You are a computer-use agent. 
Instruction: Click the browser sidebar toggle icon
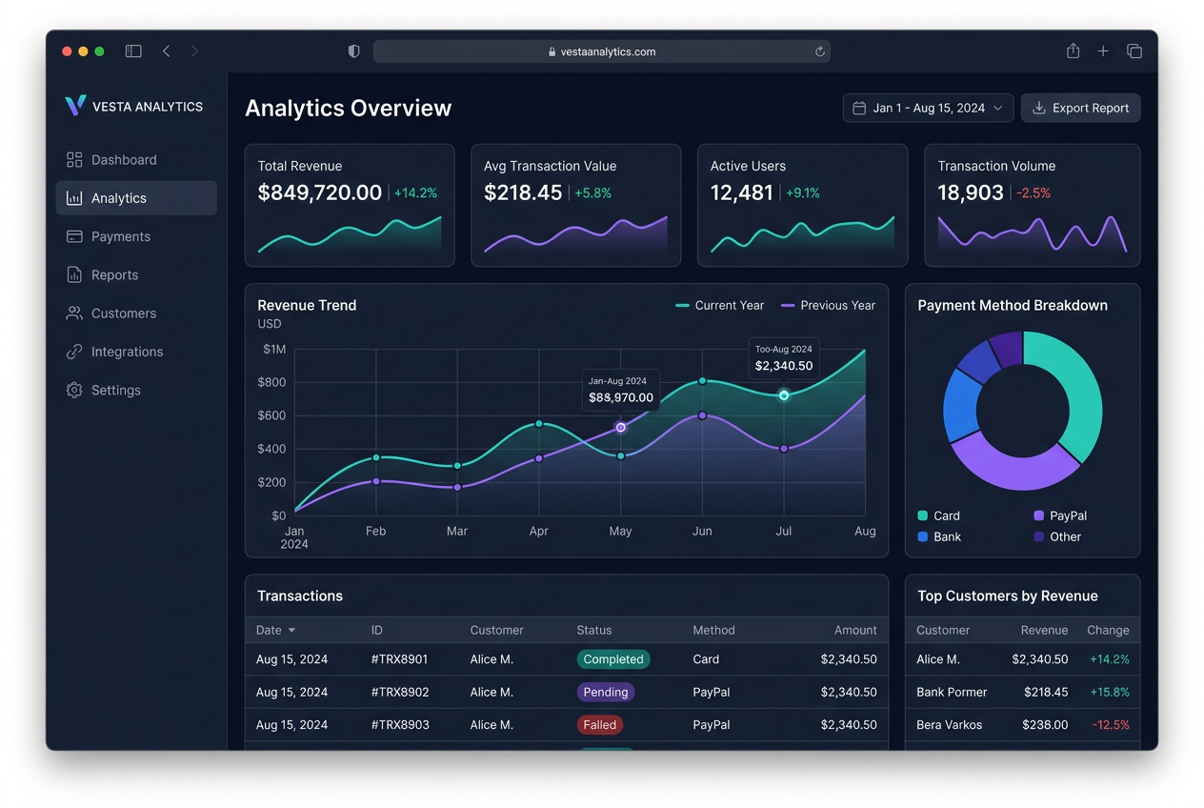pos(133,51)
